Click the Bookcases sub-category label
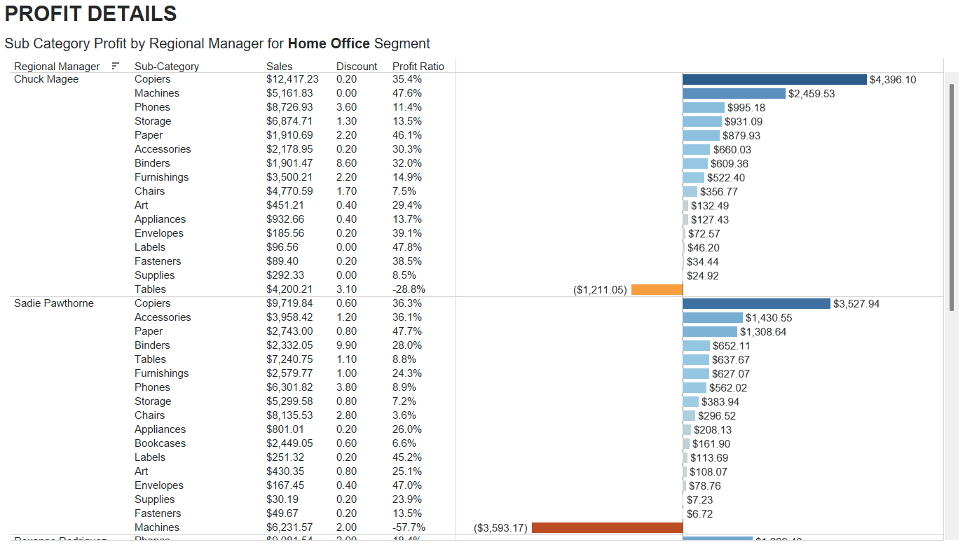Screen dimensions: 965x547 pos(160,443)
